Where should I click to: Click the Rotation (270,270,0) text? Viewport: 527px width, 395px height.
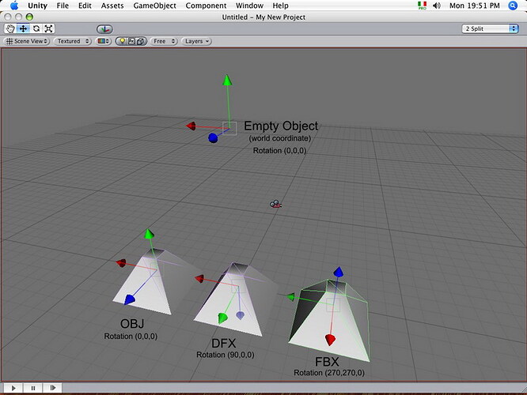click(x=329, y=373)
